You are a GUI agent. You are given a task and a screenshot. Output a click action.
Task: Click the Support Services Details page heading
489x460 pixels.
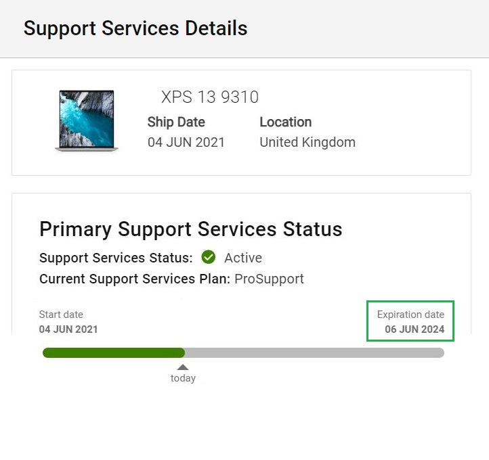click(x=135, y=28)
